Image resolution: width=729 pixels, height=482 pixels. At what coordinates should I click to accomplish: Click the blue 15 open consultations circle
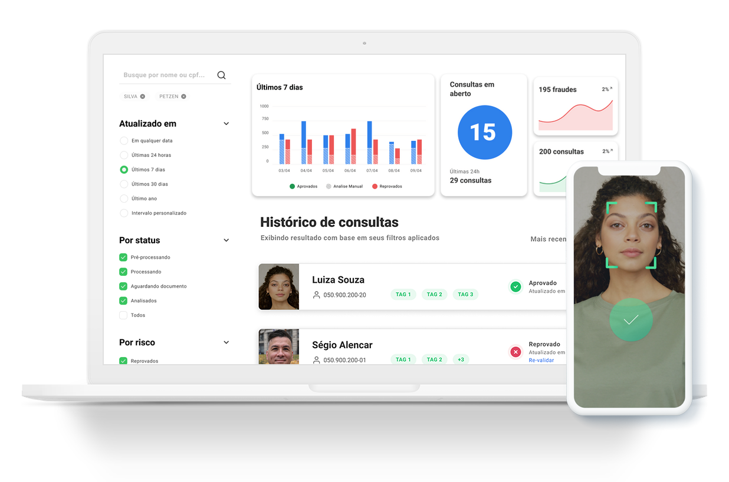(485, 133)
